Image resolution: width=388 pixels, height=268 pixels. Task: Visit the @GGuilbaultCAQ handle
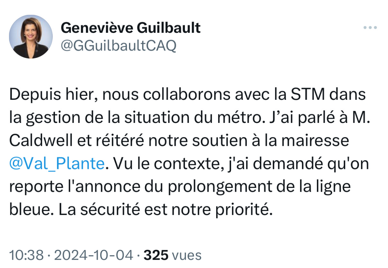tap(118, 46)
